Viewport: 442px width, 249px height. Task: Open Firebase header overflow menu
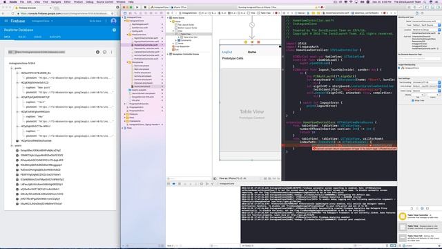coord(106,21)
